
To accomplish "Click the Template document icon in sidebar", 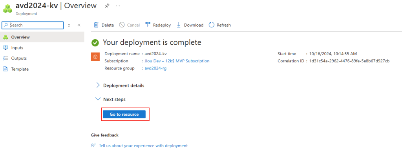I will pos(5,69).
